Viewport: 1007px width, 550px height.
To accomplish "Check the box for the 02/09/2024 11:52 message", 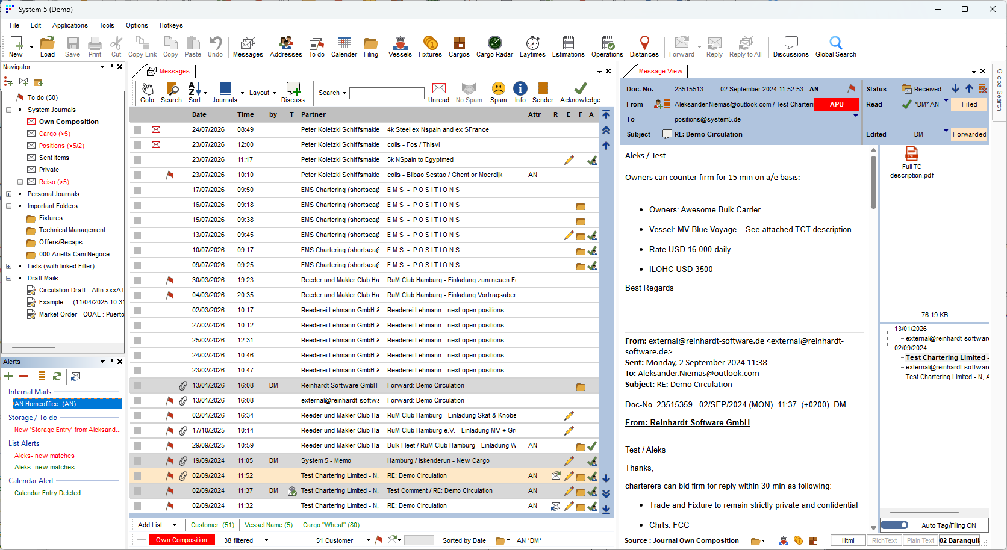I will click(137, 476).
